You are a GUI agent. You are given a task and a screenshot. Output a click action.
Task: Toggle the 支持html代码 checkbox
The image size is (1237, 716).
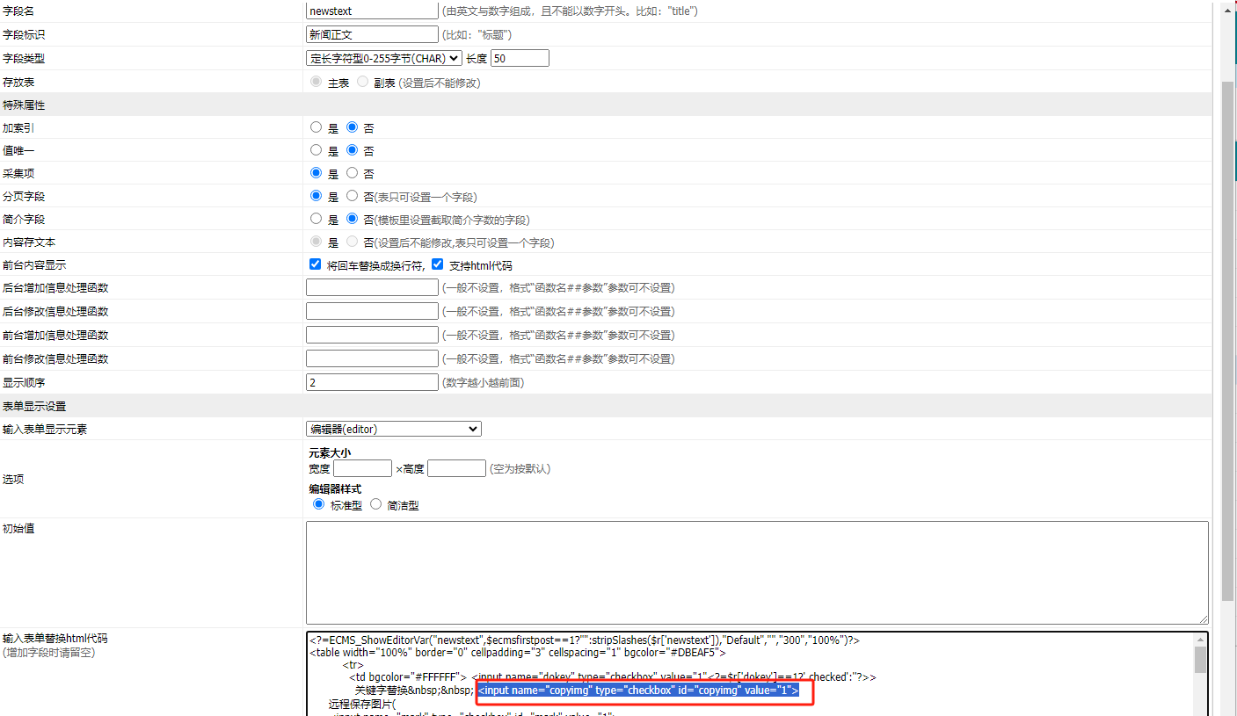pyautogui.click(x=438, y=264)
